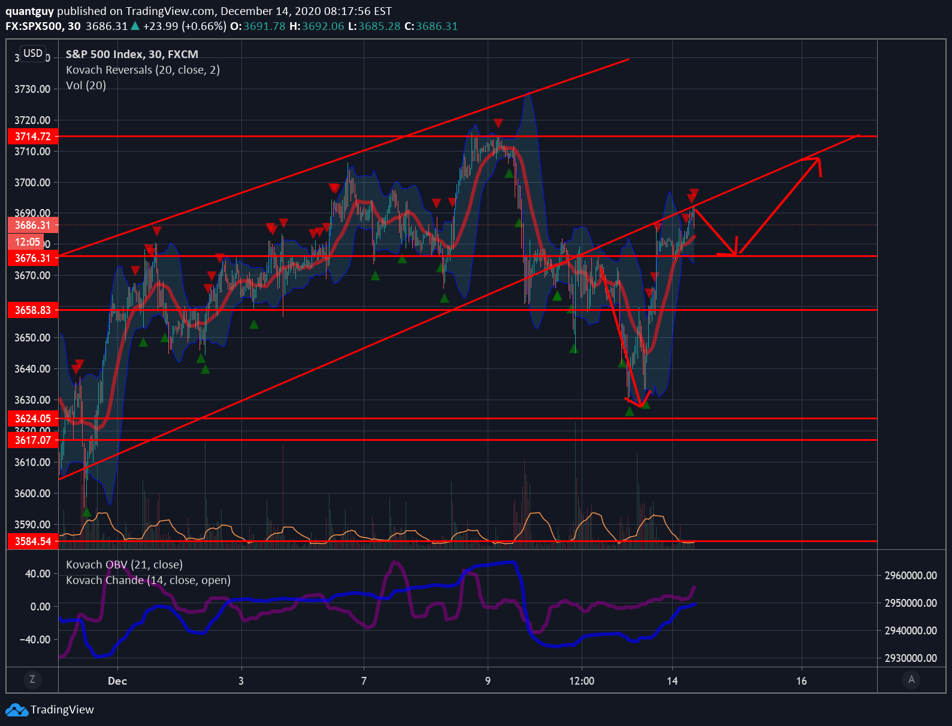
Task: Click the 9 date on the time axis
Action: point(488,681)
